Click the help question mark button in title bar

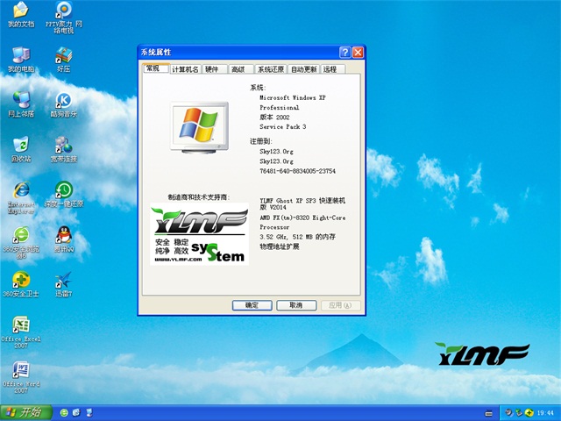tap(345, 53)
